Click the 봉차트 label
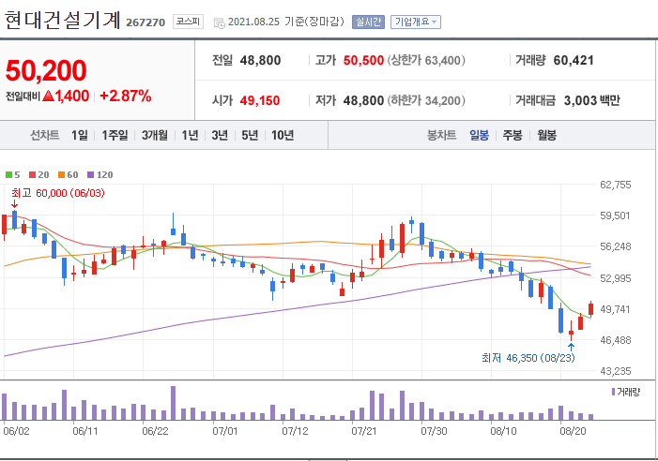Image resolution: width=658 pixels, height=461 pixels. pos(441,135)
